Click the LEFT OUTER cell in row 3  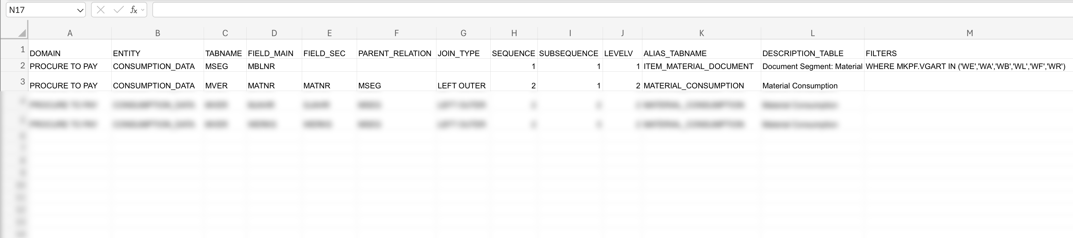tap(462, 86)
